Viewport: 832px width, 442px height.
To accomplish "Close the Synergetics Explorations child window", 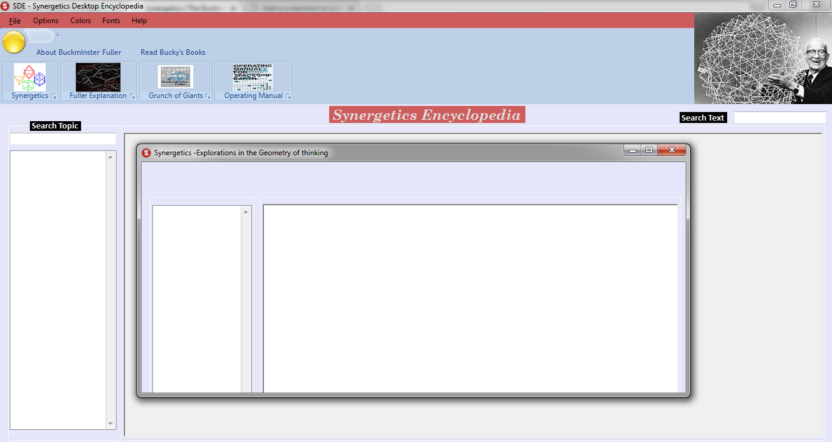I will point(672,150).
